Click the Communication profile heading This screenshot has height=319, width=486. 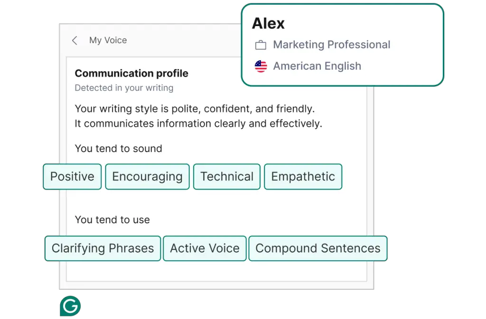point(131,73)
